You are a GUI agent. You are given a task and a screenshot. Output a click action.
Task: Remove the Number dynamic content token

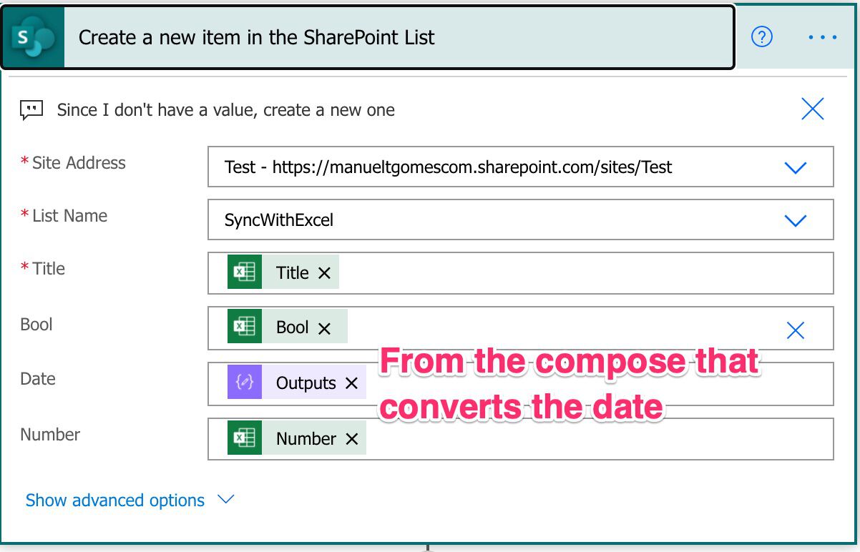pos(353,438)
